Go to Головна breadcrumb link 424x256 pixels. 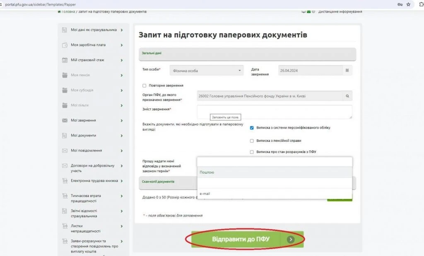click(68, 12)
